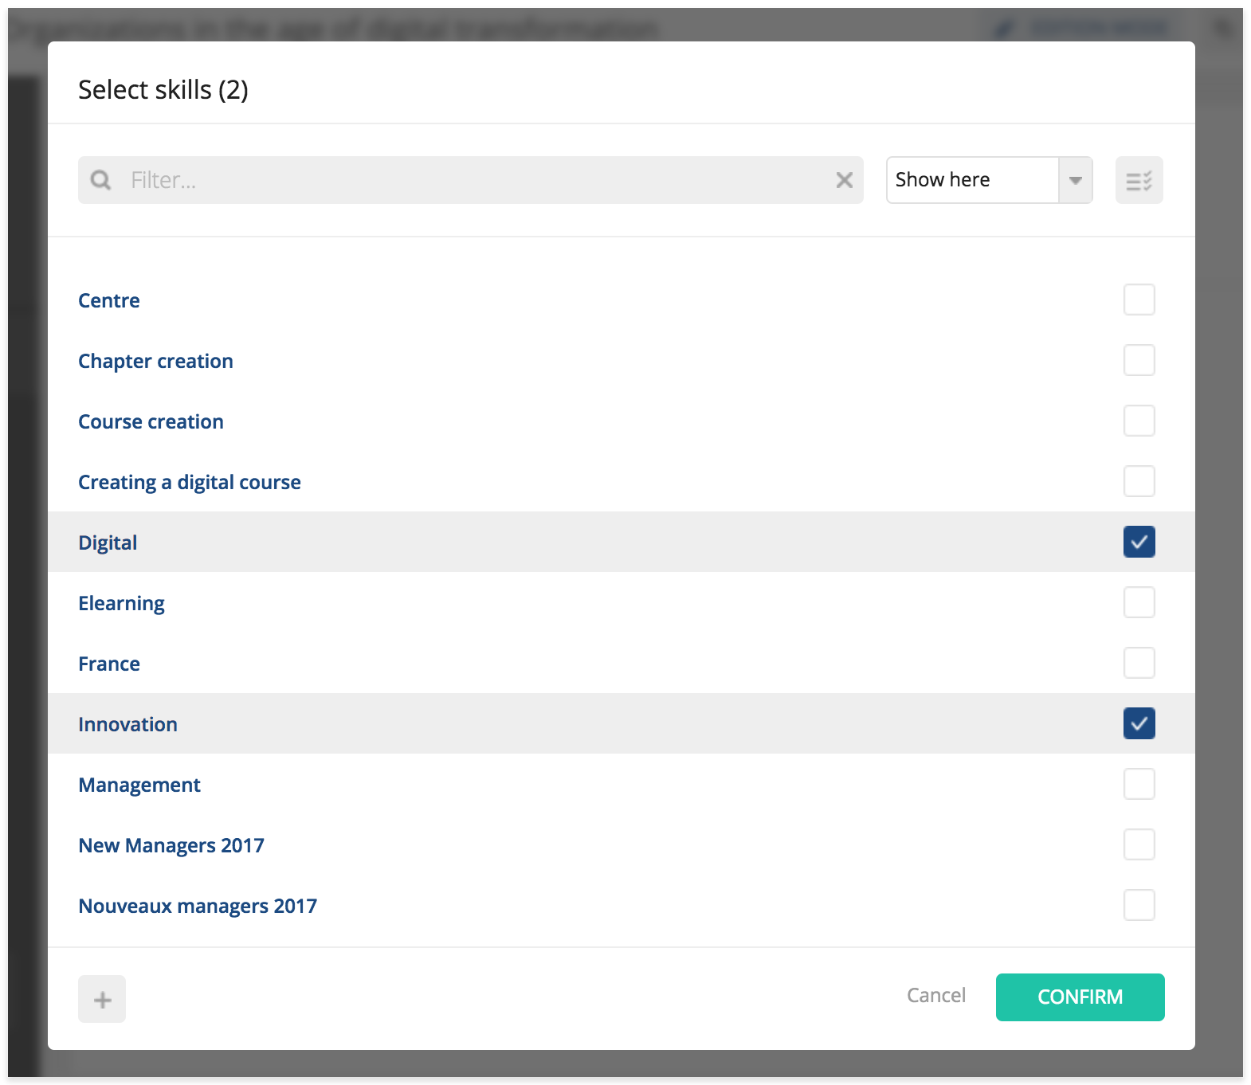The width and height of the screenshot is (1251, 1085).
Task: Type in the Filter input field
Action: [x=478, y=180]
